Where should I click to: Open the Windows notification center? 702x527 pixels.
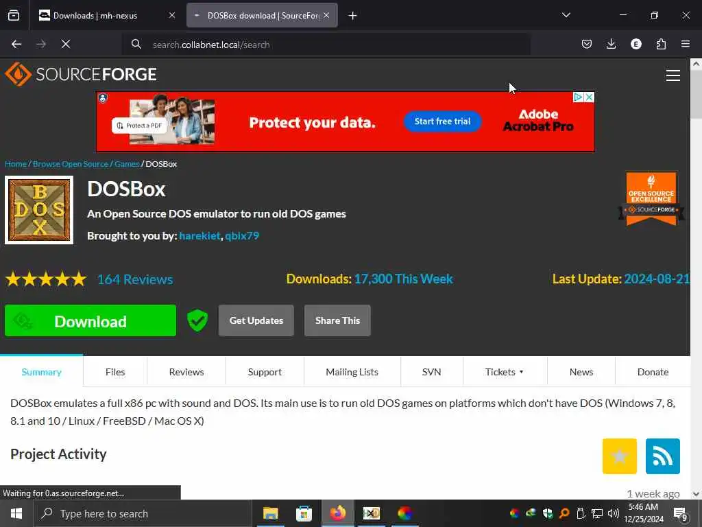coord(680,513)
